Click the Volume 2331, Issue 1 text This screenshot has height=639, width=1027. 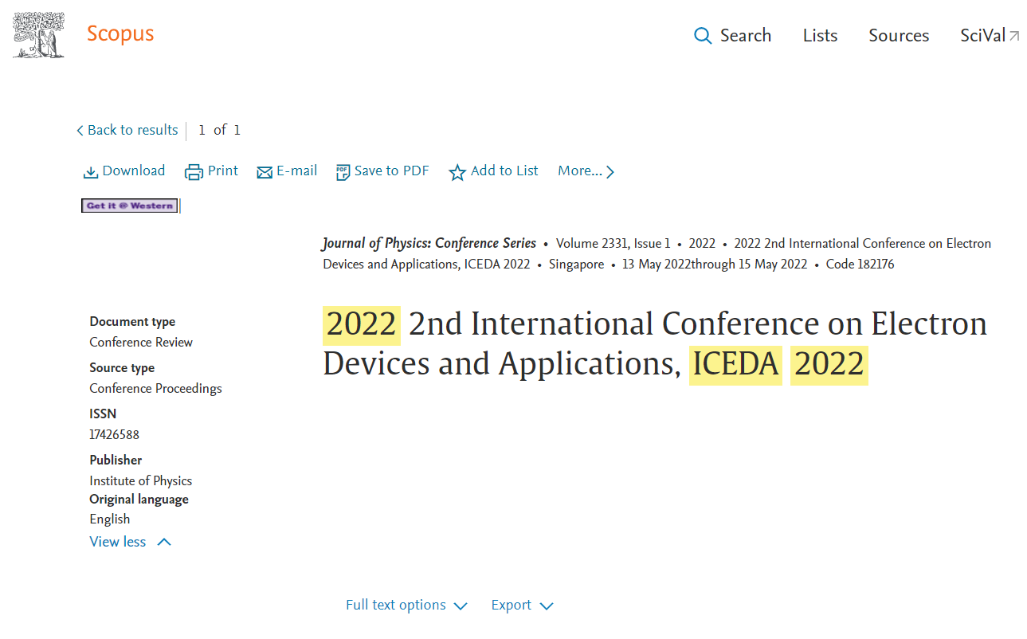pos(613,244)
